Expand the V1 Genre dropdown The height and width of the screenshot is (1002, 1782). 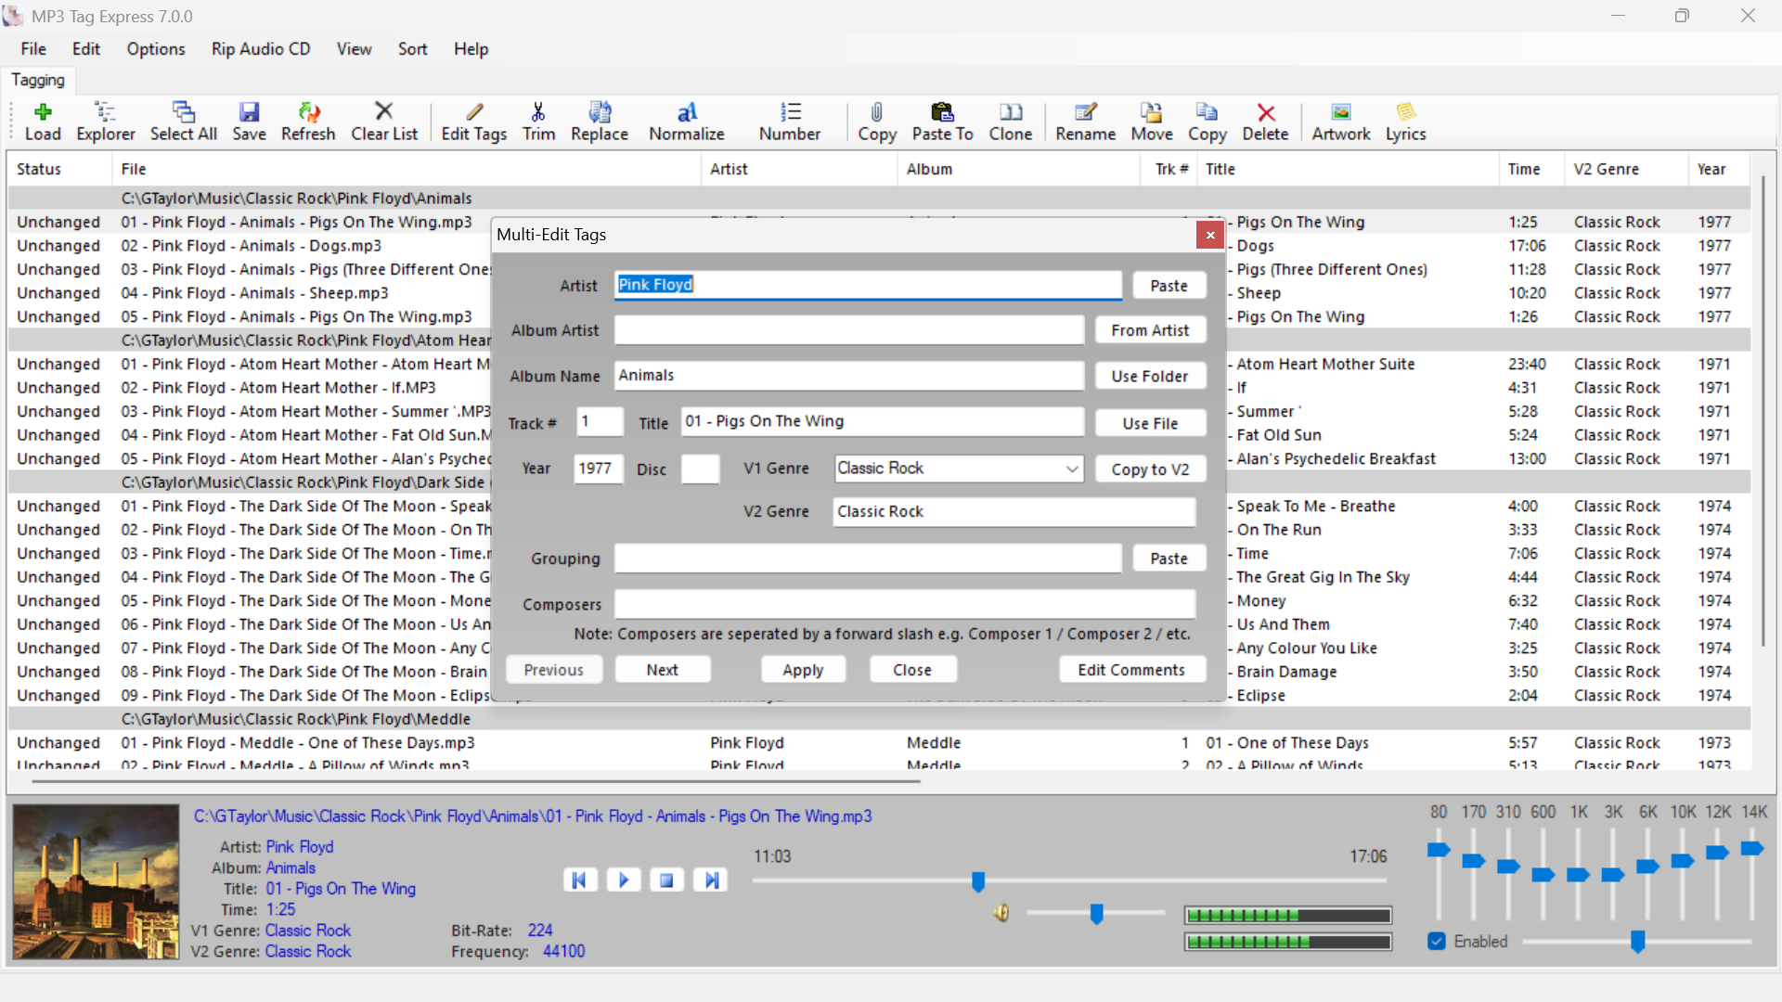[1072, 469]
